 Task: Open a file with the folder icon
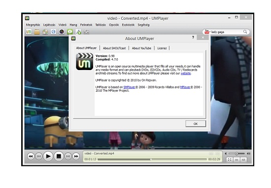[x=37, y=32]
